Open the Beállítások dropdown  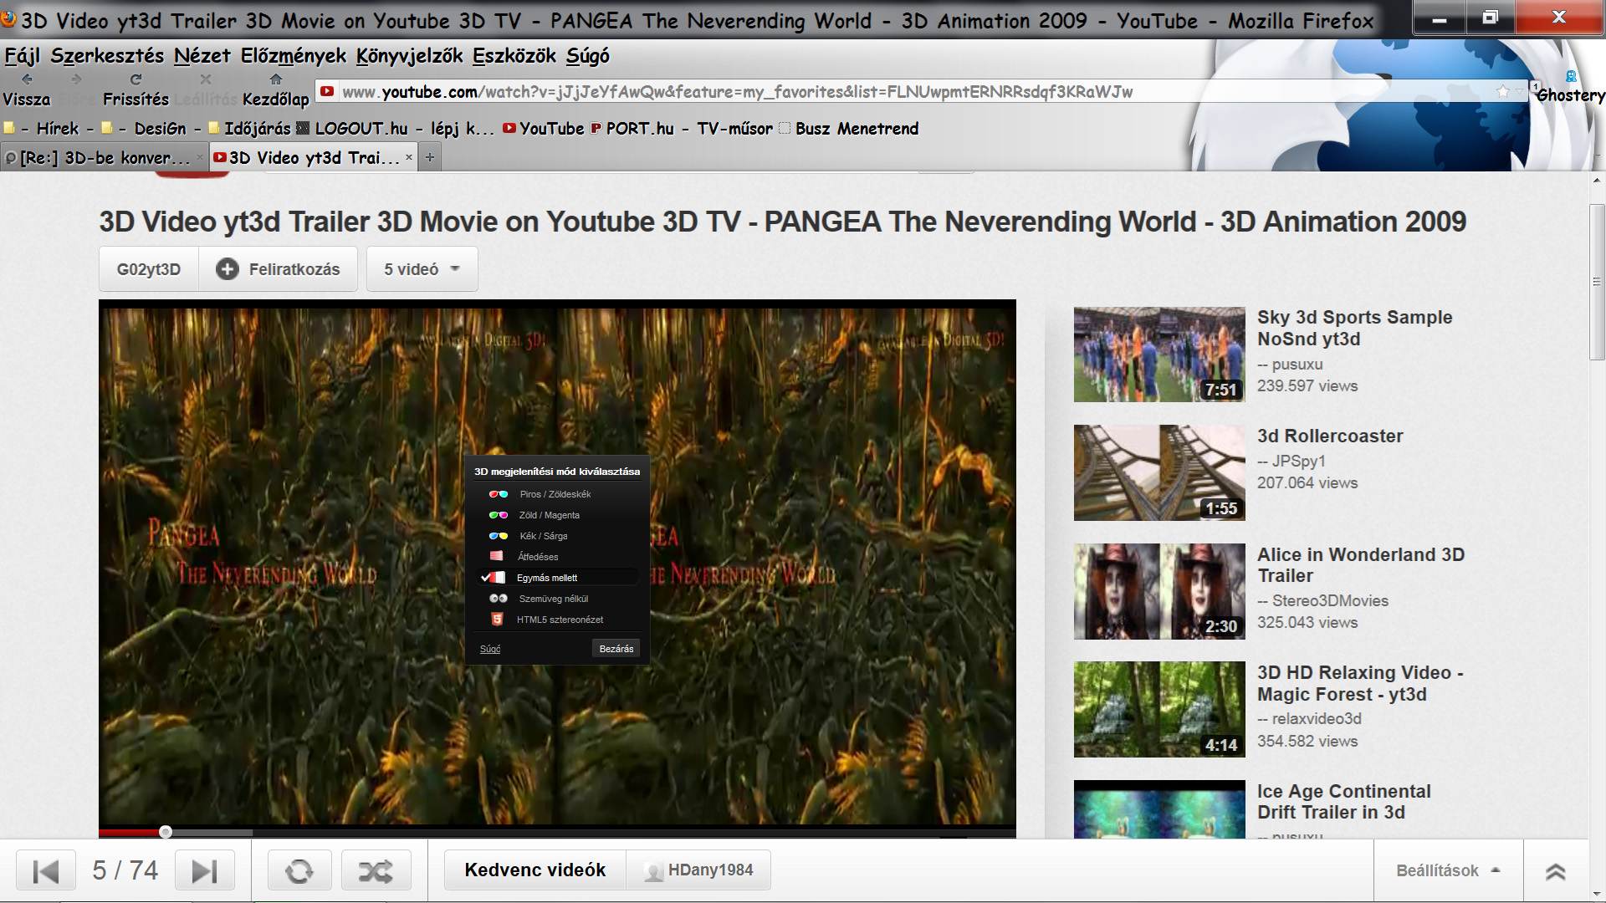(1448, 871)
